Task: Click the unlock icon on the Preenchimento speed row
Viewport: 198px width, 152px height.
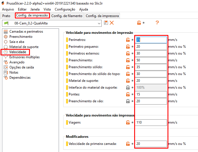Action: (x=128, y=60)
